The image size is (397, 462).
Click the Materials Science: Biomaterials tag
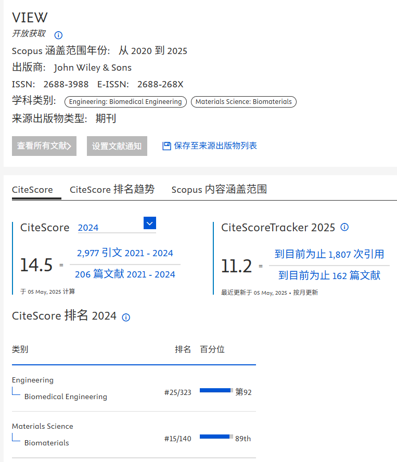point(244,102)
